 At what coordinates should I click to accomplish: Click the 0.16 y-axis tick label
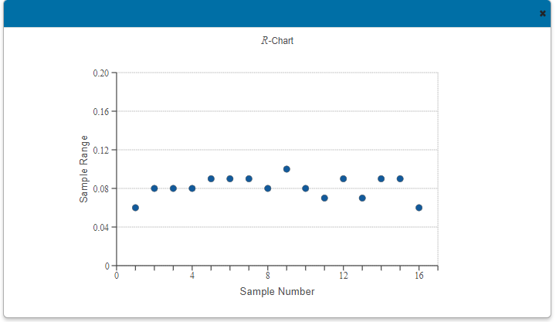click(x=101, y=112)
